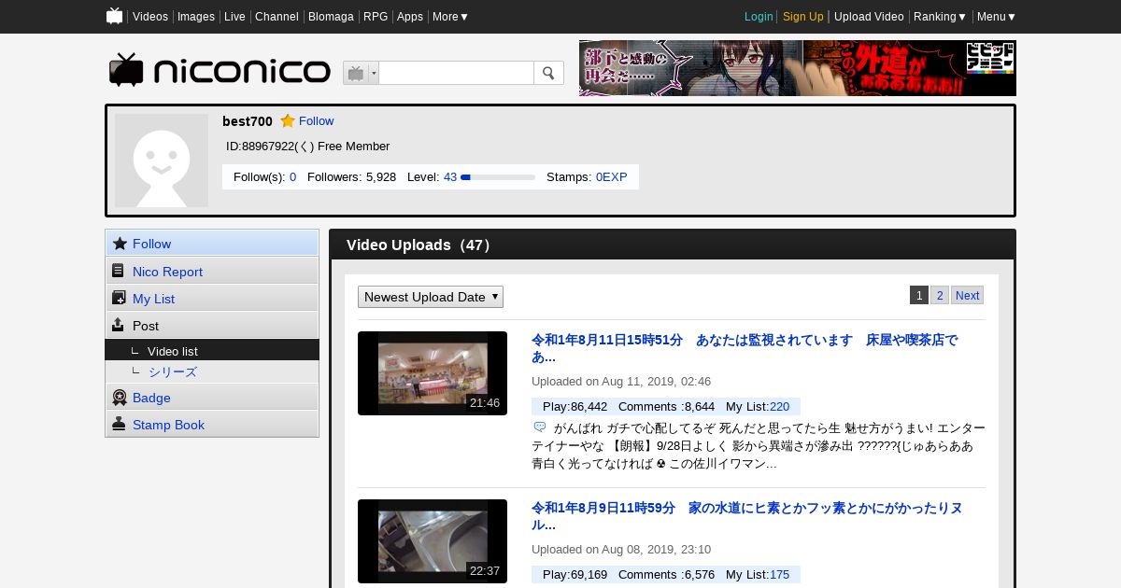
Task: Click Video Uploads (47) header
Action: click(419, 245)
